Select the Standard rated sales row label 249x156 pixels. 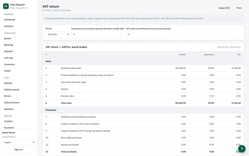click(x=71, y=68)
